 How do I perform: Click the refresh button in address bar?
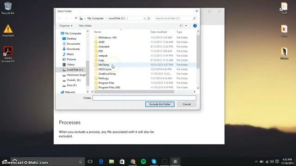(x=149, y=18)
